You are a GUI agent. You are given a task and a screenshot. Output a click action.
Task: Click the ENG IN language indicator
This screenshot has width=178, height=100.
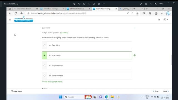click(x=147, y=97)
